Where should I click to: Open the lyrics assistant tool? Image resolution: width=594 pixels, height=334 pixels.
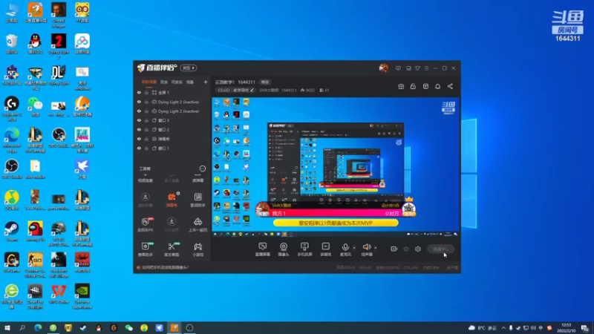[x=198, y=200]
